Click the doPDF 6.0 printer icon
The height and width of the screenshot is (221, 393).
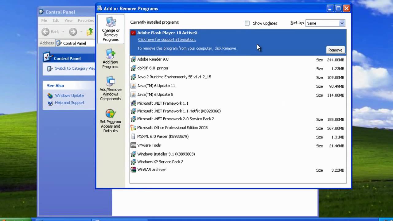(x=133, y=68)
